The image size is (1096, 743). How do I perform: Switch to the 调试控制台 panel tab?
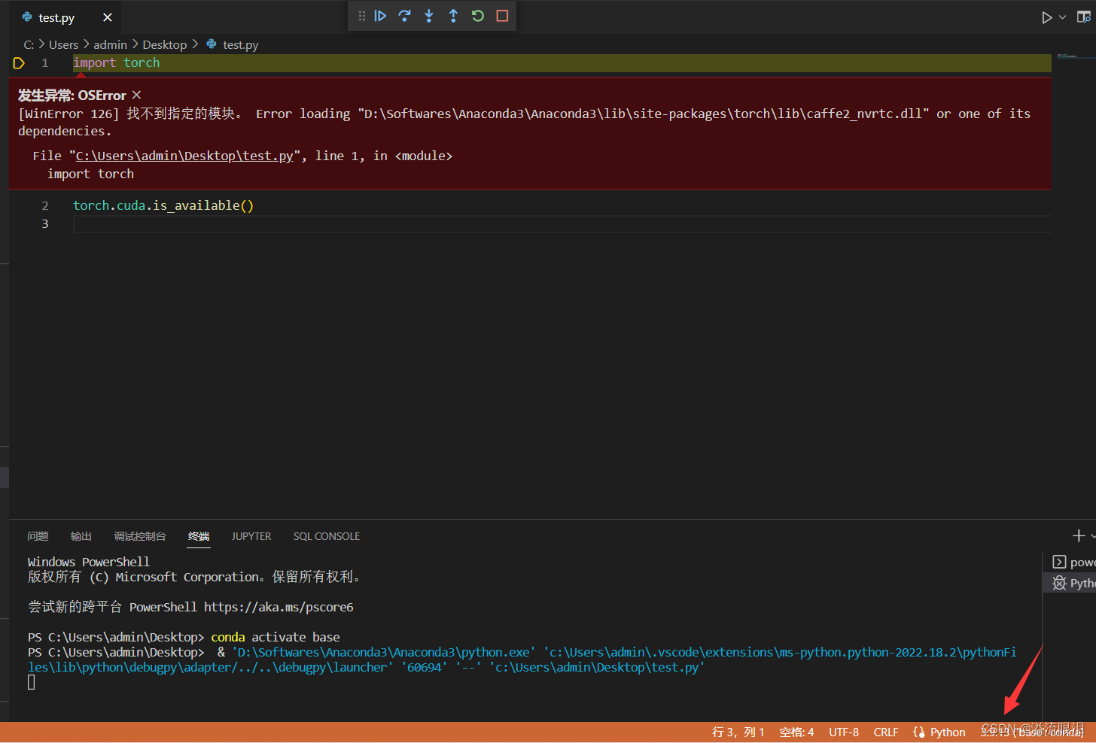pyautogui.click(x=140, y=536)
